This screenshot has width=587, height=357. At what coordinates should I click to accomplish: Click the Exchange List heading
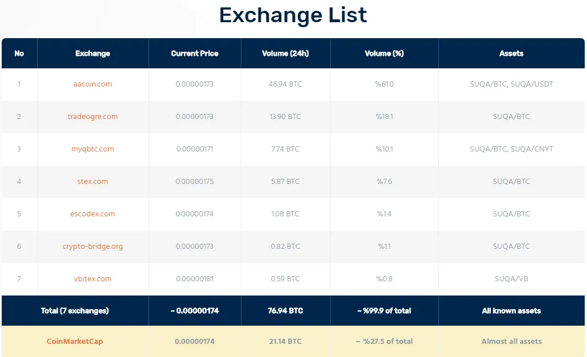click(x=293, y=15)
